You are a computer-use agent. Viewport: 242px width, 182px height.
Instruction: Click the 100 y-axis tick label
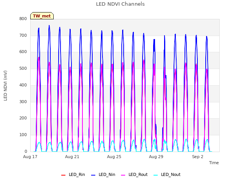(23, 135)
